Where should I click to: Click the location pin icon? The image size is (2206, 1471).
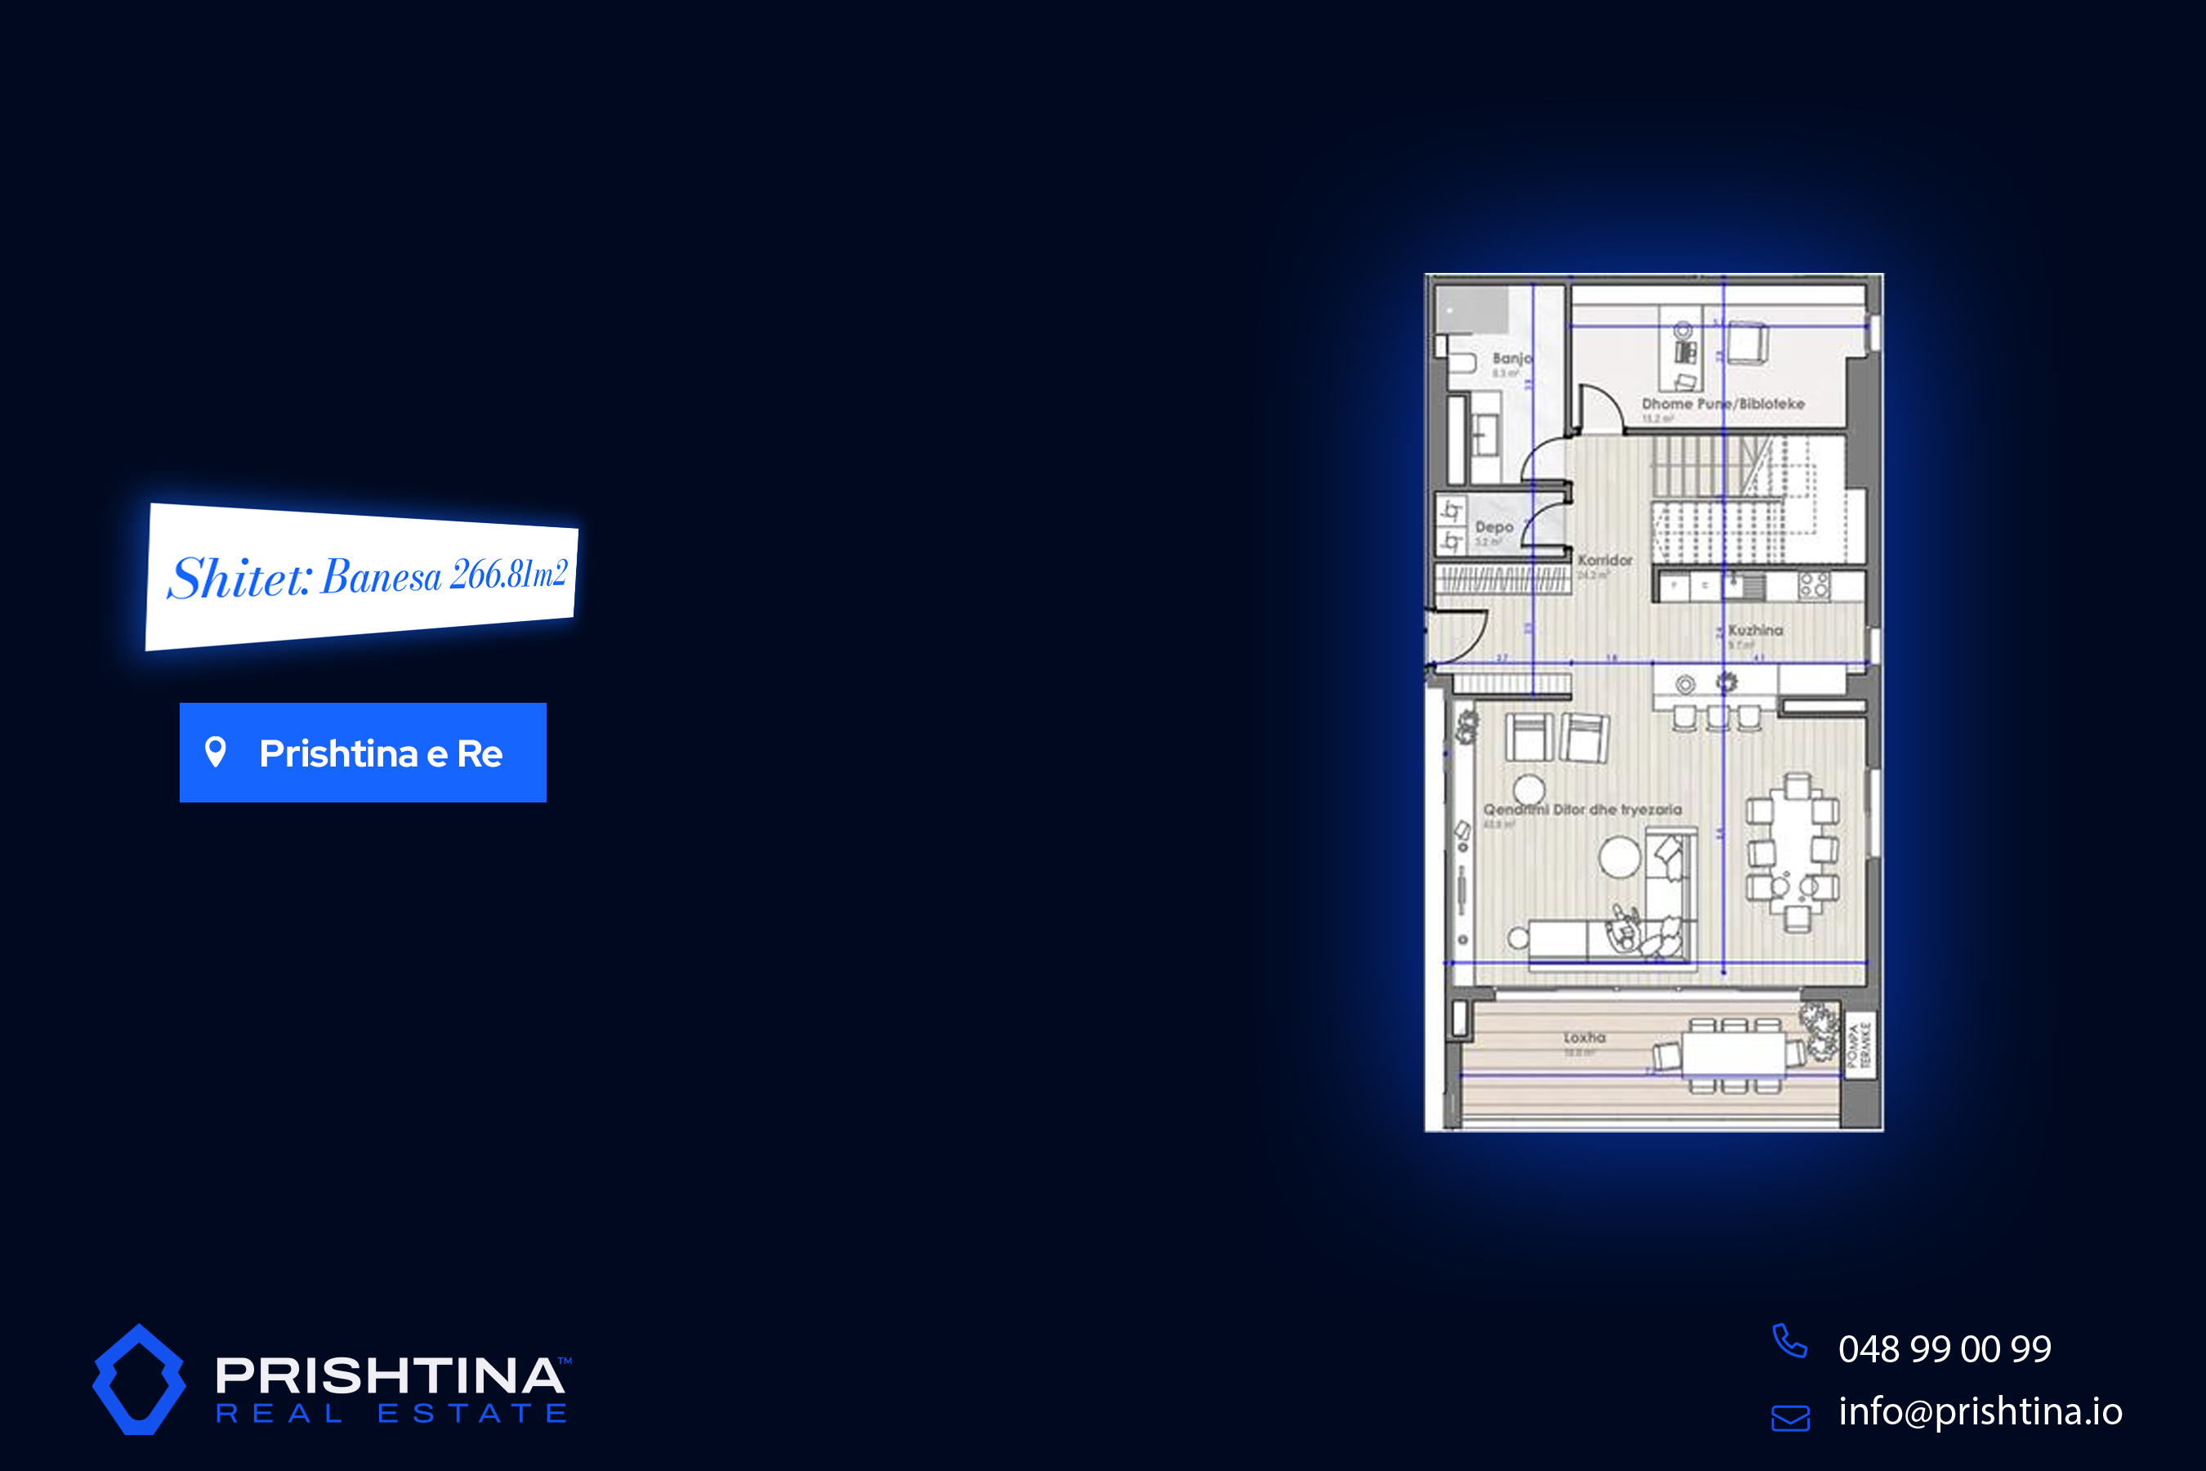[216, 753]
